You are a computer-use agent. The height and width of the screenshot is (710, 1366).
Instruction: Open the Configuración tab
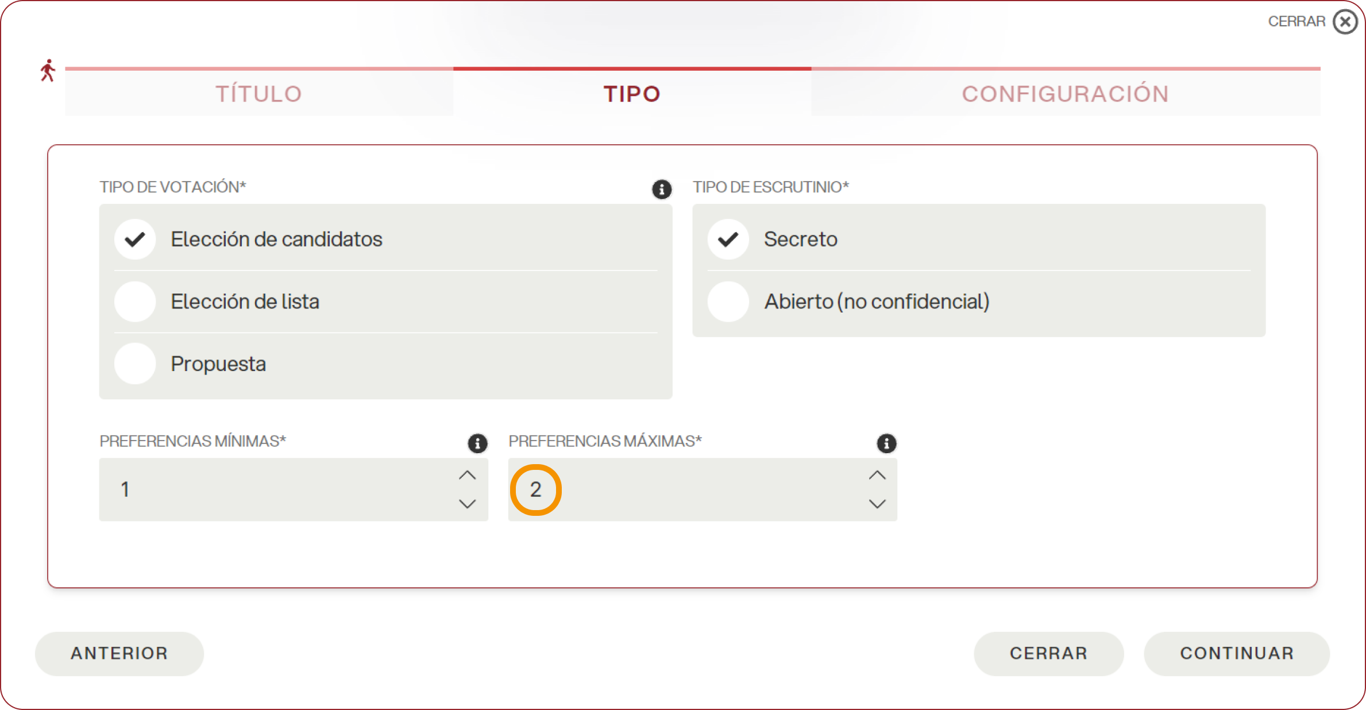point(1066,94)
